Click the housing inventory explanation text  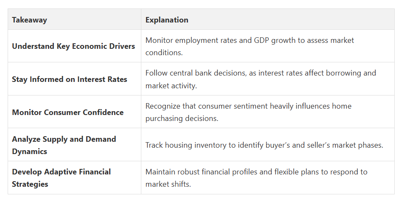[x=264, y=145]
